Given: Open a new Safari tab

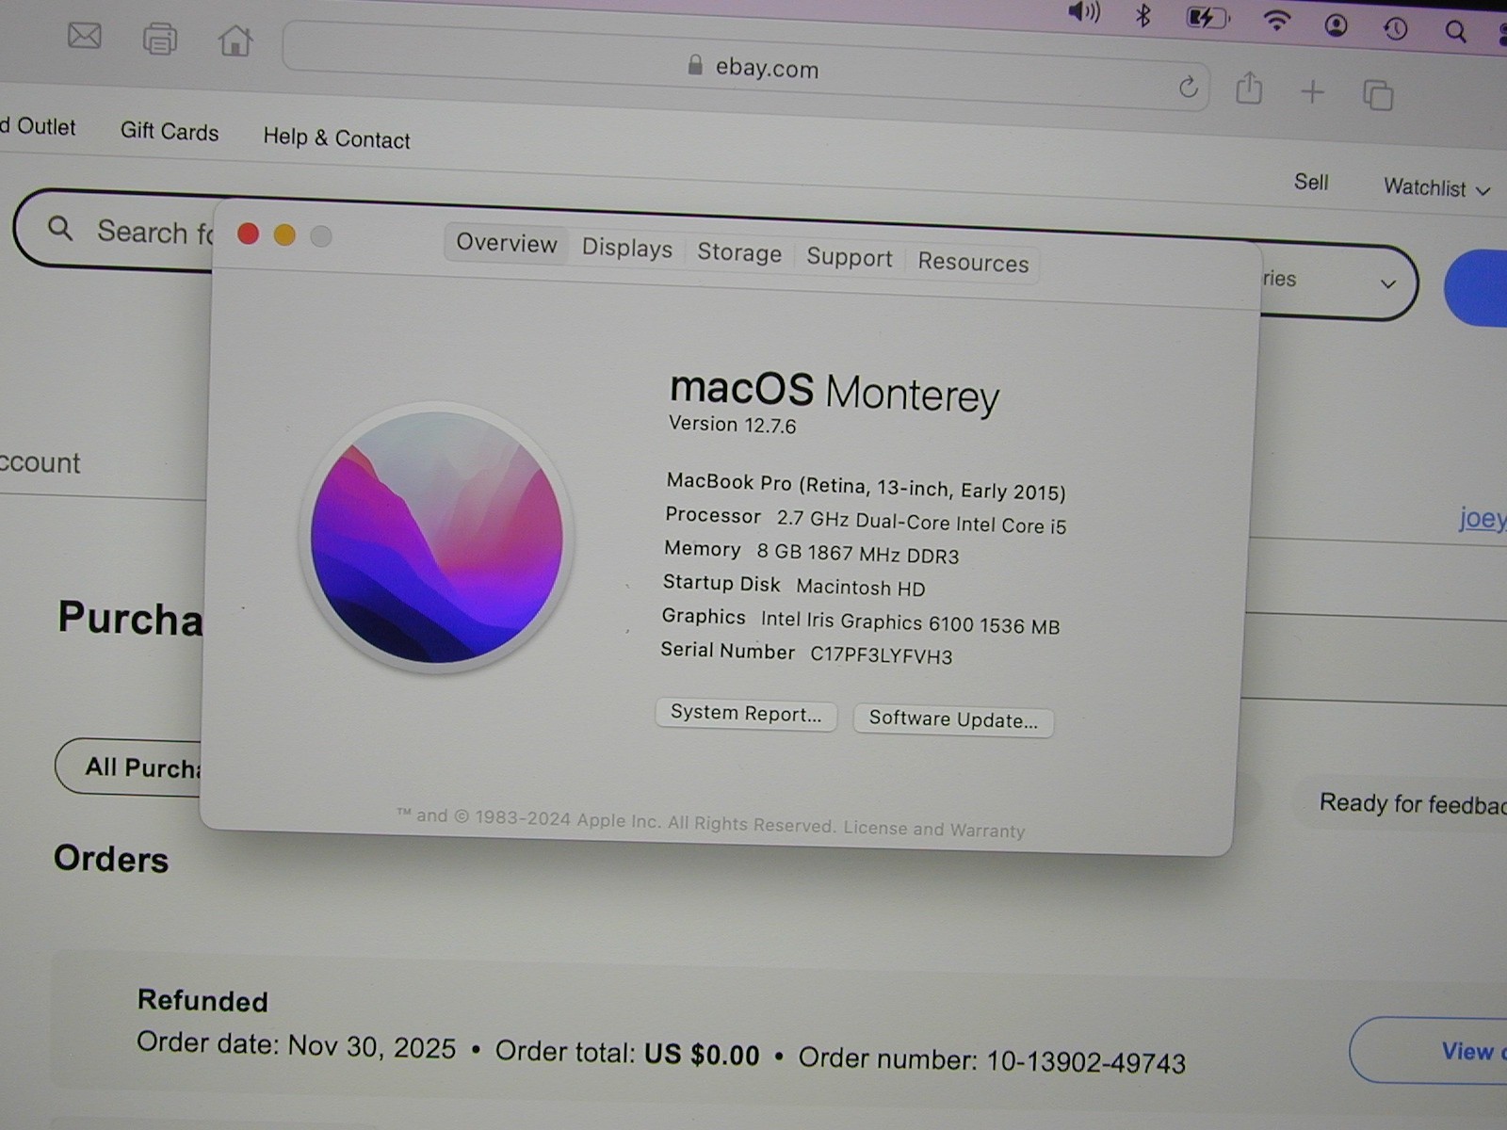Looking at the screenshot, I should 1312,91.
